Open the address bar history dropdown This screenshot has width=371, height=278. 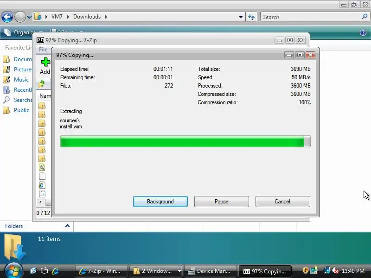241,17
